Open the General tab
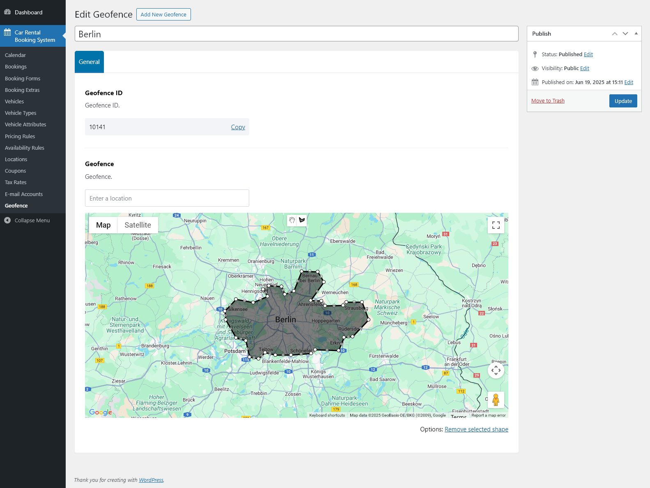Image resolution: width=650 pixels, height=488 pixels. [89, 62]
